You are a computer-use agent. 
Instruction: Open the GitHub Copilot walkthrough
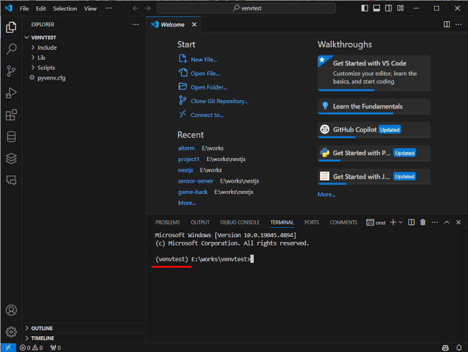coord(374,129)
